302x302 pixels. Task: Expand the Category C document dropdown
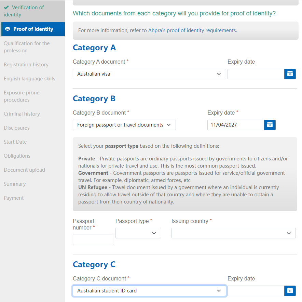tap(149, 291)
